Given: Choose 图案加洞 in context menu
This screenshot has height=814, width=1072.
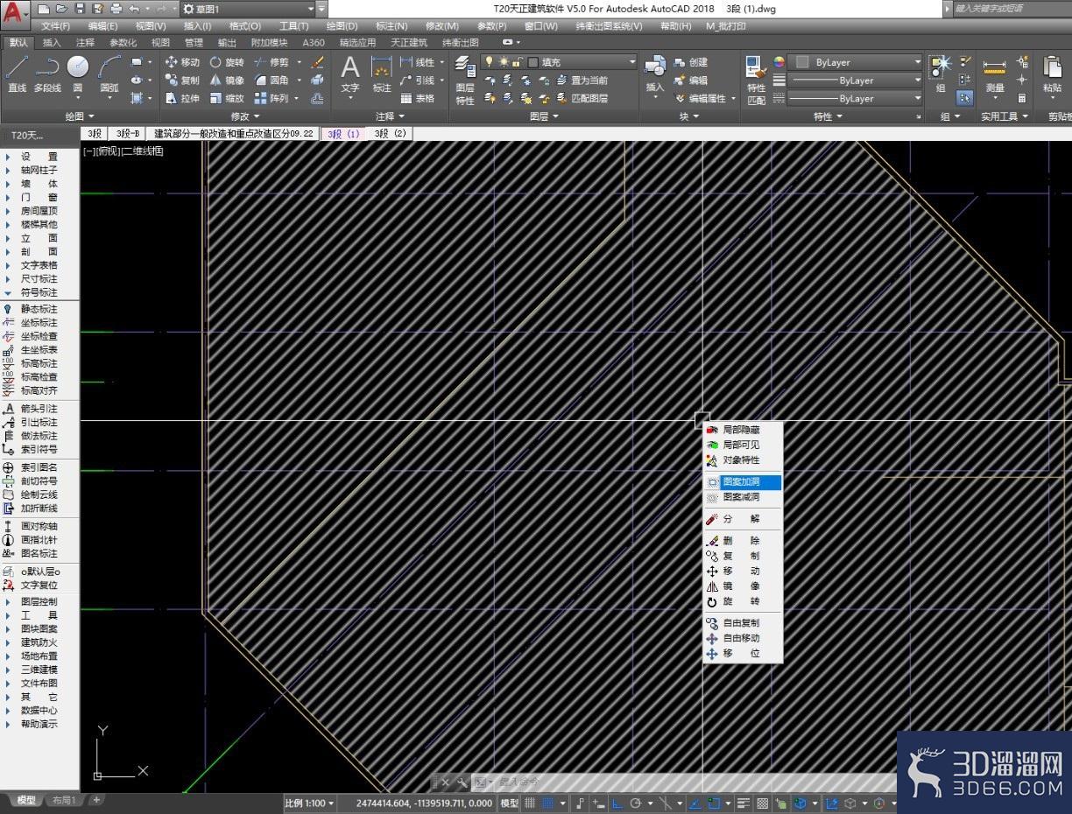Looking at the screenshot, I should [x=744, y=482].
